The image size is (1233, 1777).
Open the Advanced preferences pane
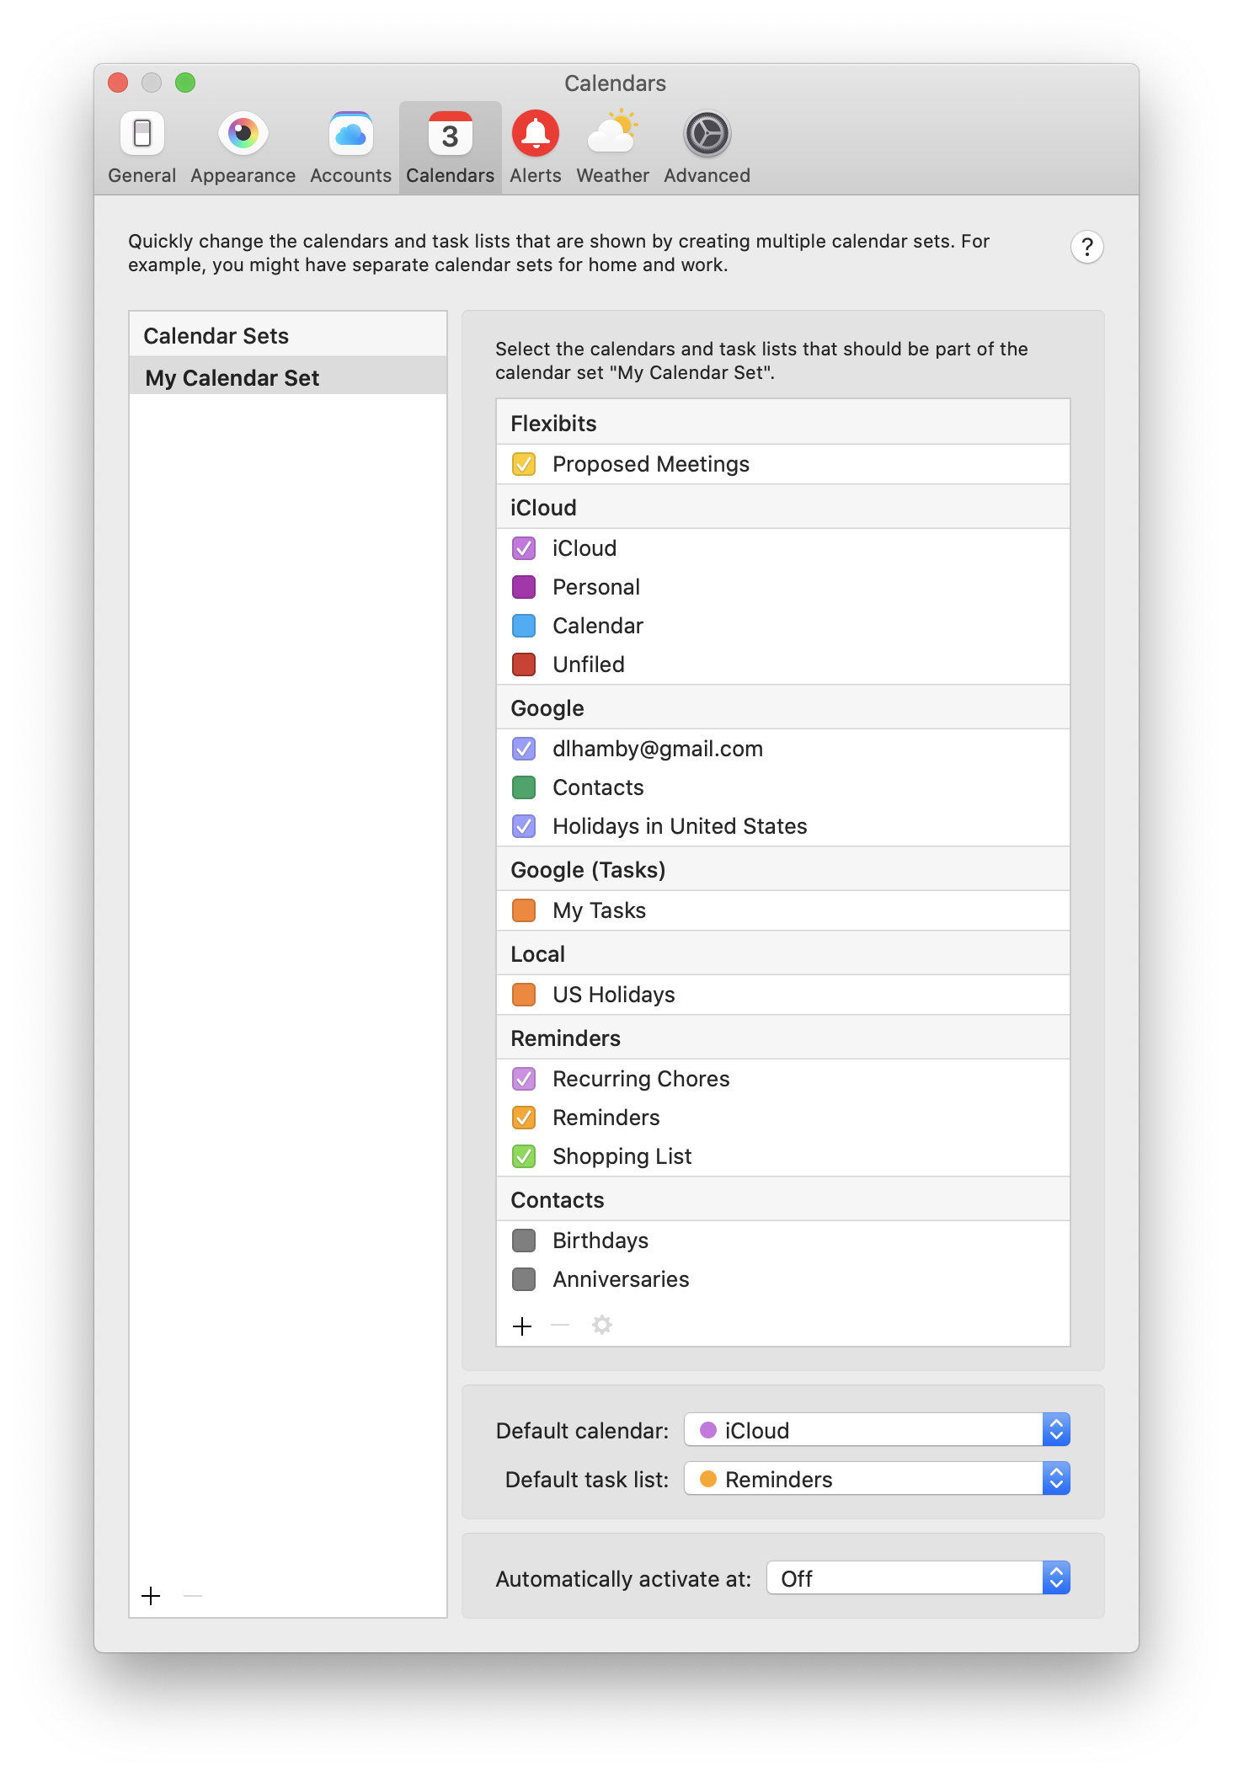pyautogui.click(x=707, y=147)
